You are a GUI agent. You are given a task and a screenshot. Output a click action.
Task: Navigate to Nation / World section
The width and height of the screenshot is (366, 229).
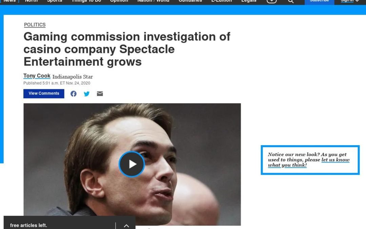tap(154, 1)
